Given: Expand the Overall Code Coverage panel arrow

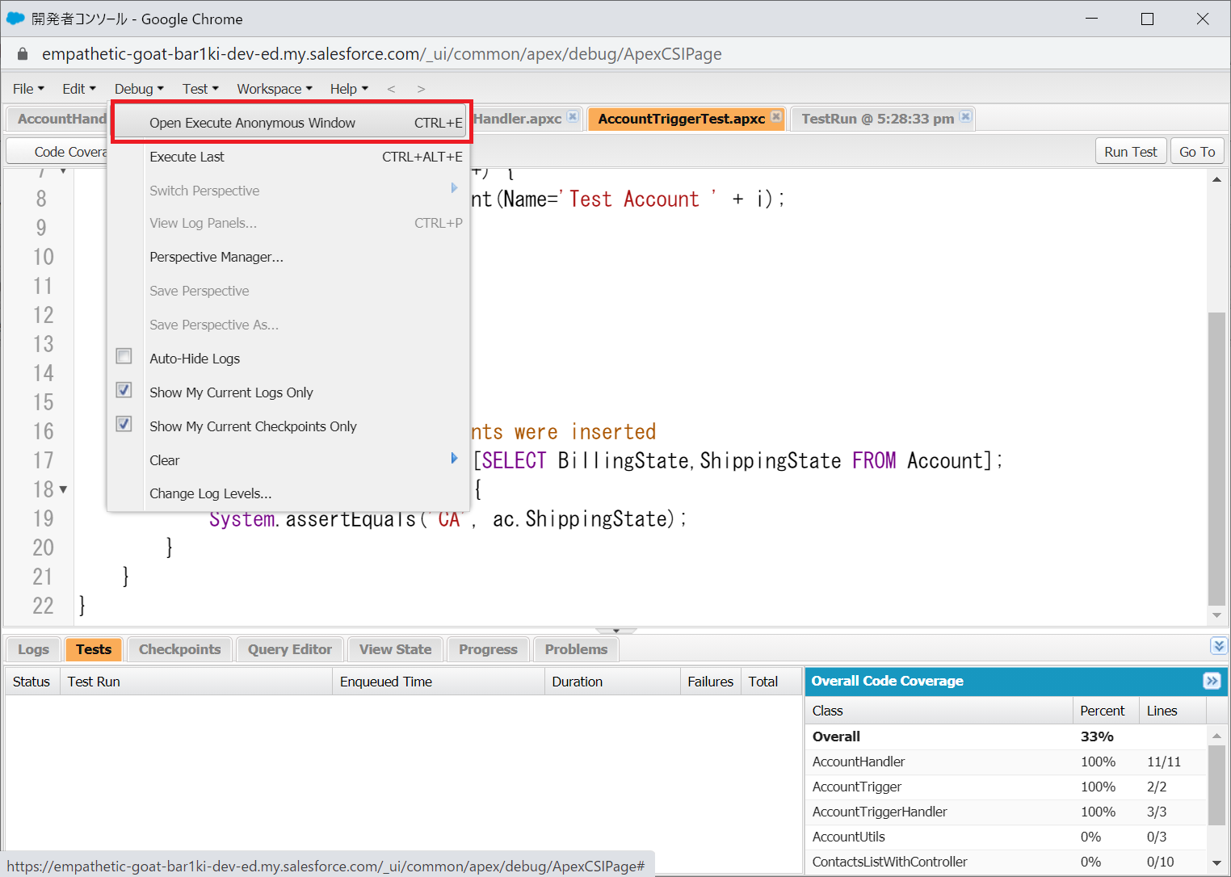Looking at the screenshot, I should tap(1212, 681).
